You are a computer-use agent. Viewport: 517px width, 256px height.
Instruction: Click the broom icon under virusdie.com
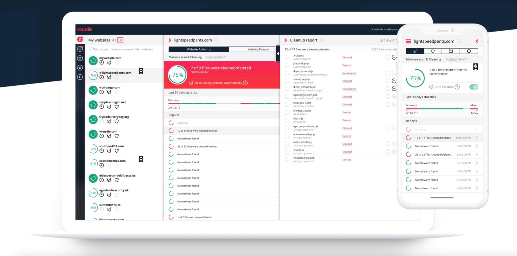(109, 136)
